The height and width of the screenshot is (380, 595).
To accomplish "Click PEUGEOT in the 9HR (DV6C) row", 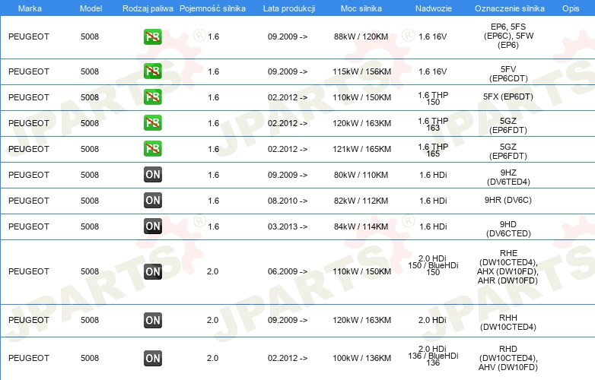I will [29, 201].
